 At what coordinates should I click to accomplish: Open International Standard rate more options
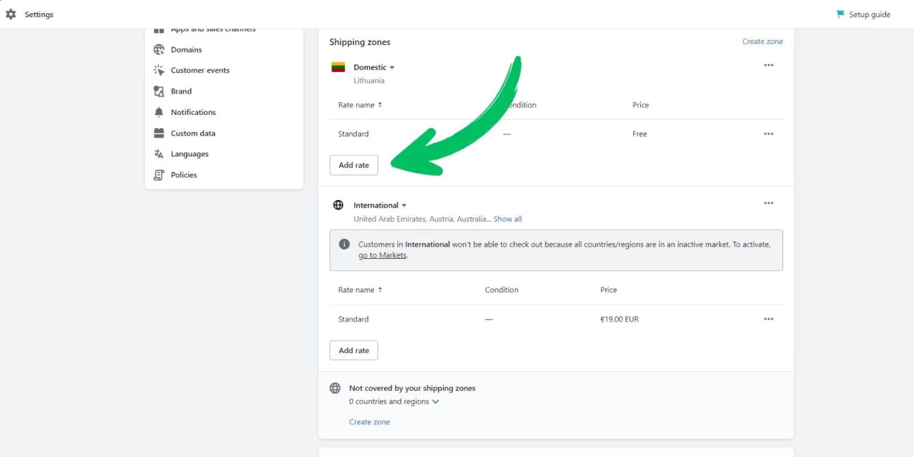(x=769, y=319)
